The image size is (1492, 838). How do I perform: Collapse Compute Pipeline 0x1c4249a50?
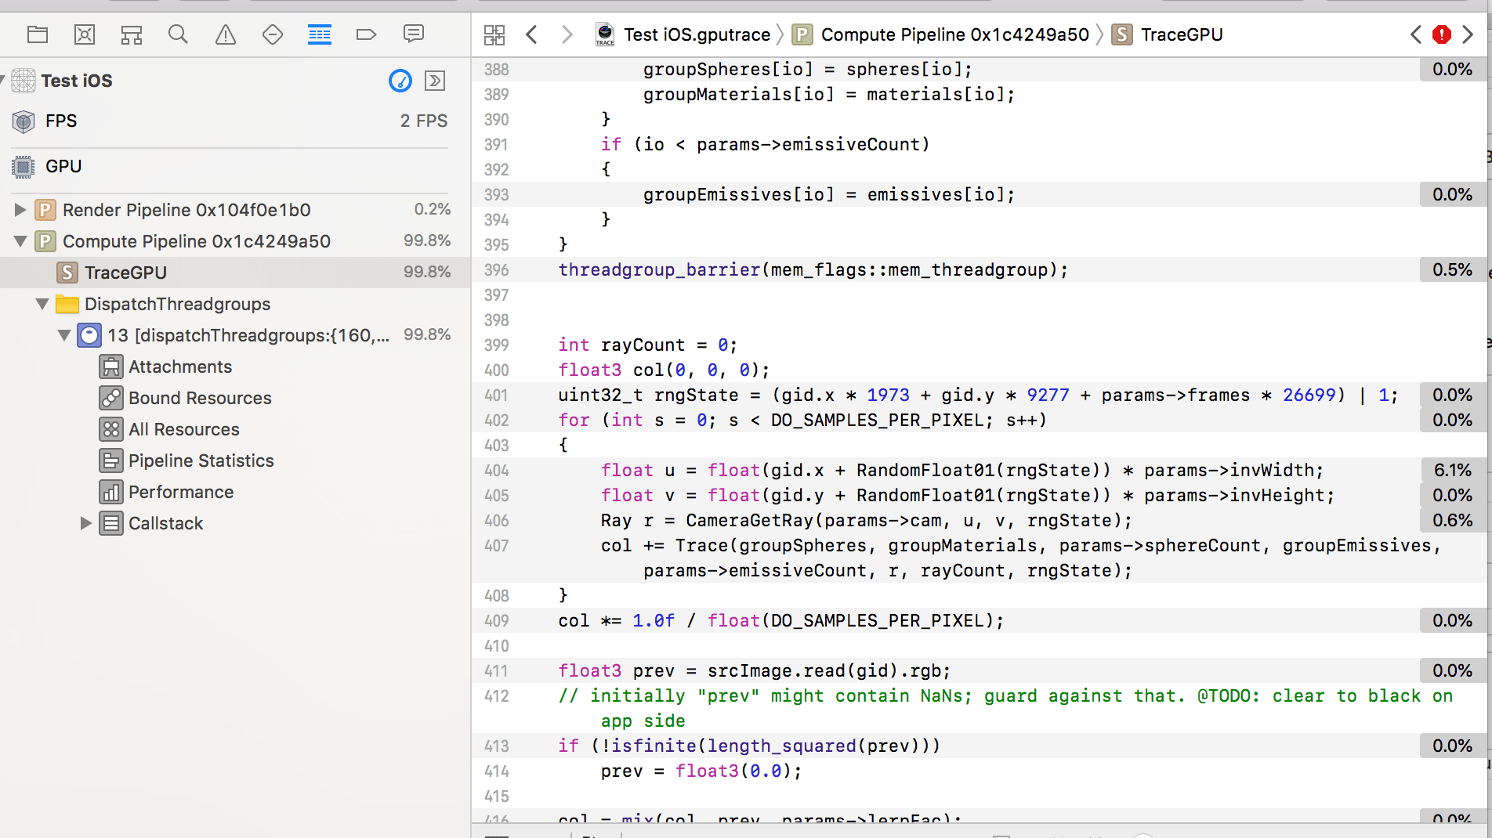coord(20,241)
